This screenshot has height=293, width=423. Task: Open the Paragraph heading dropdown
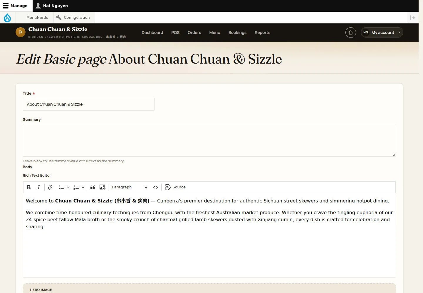129,187
